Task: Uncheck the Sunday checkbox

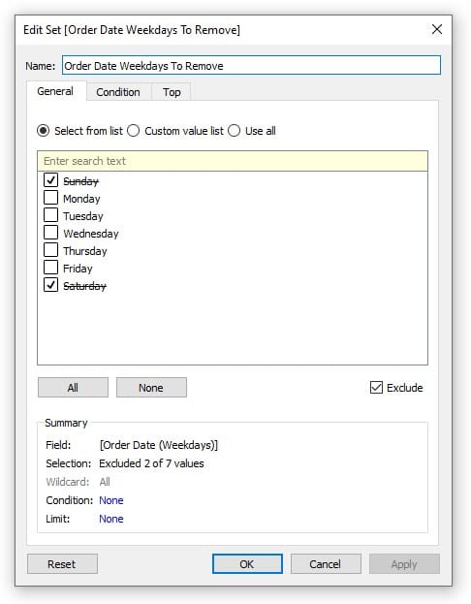Action: [x=50, y=180]
